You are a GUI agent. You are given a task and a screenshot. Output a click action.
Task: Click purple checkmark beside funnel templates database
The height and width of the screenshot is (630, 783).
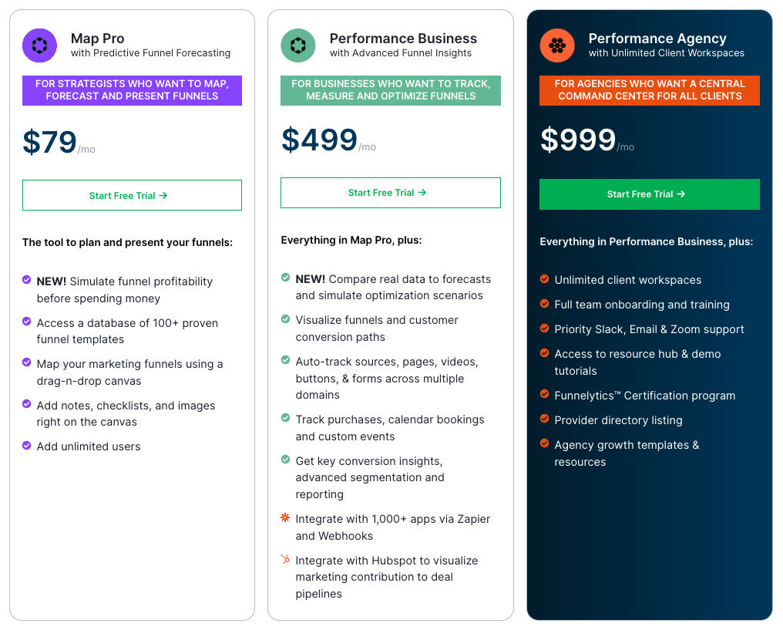27,322
